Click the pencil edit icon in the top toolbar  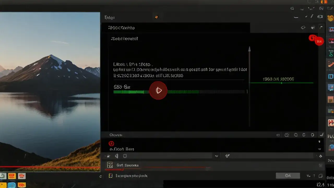[x=311, y=17]
